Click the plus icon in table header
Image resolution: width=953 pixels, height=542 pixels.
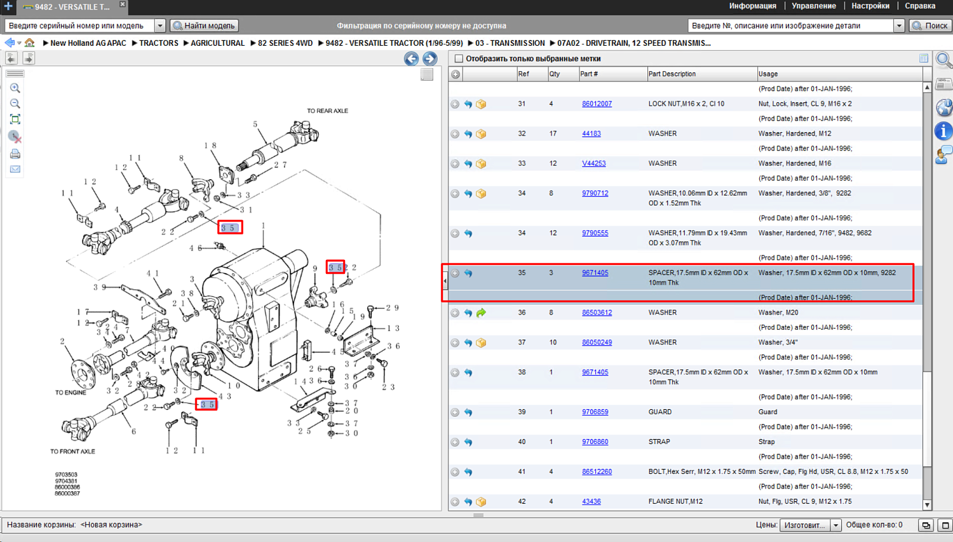point(456,74)
